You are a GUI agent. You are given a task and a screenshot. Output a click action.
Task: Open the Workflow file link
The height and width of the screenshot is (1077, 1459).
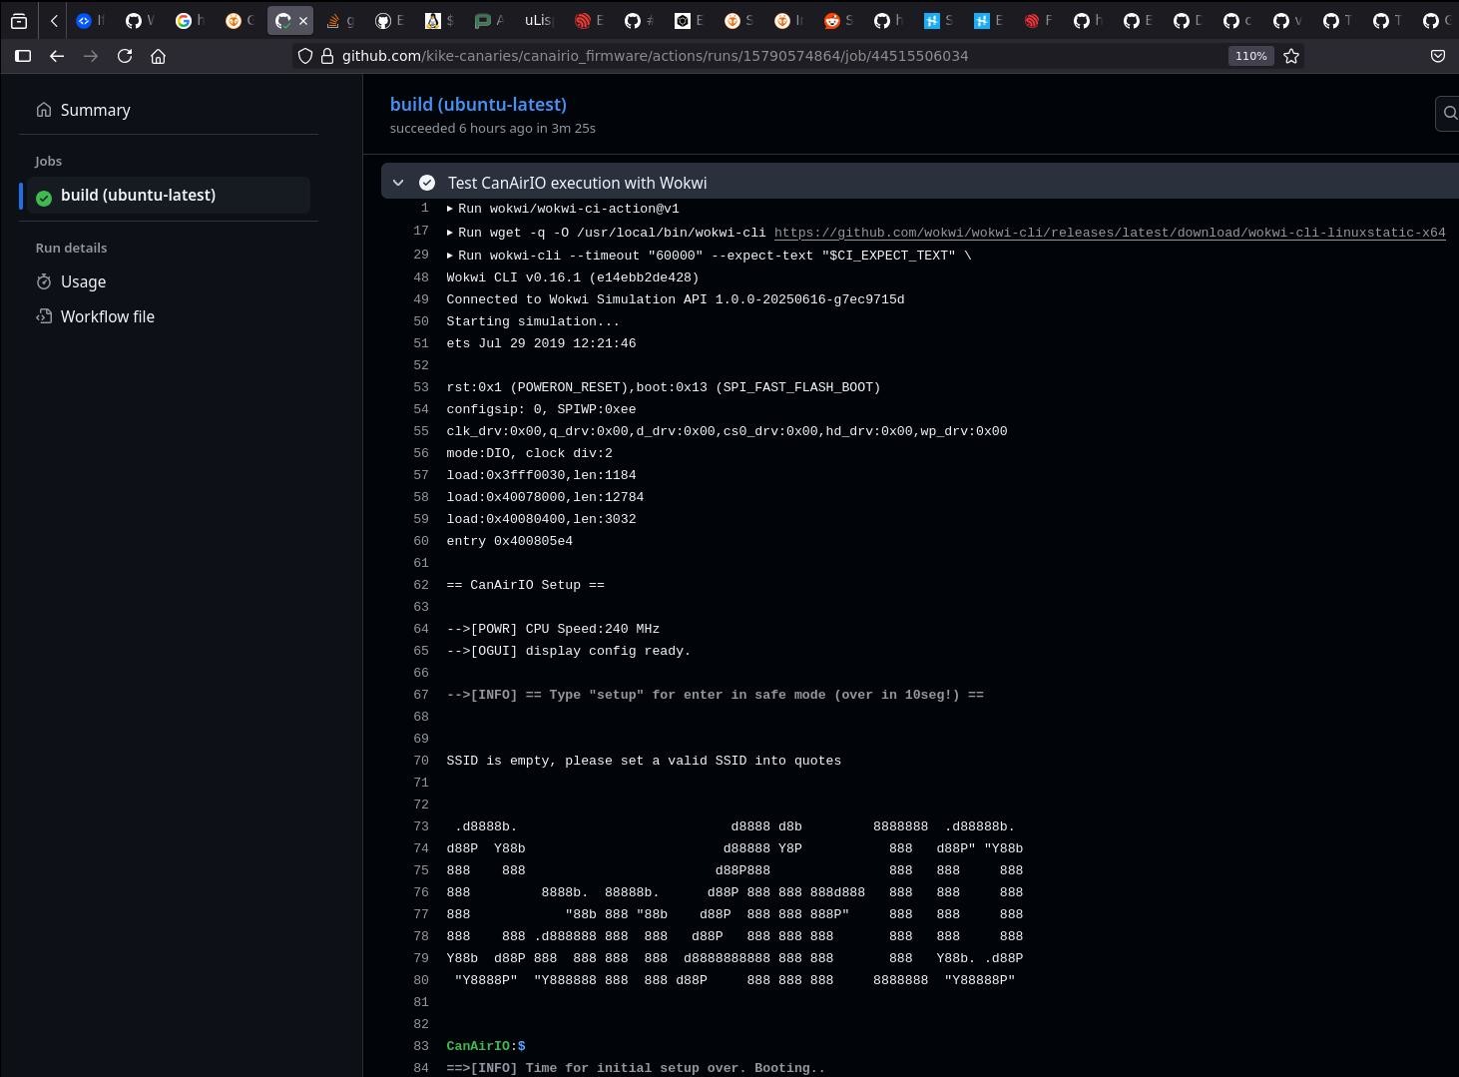pyautogui.click(x=108, y=316)
